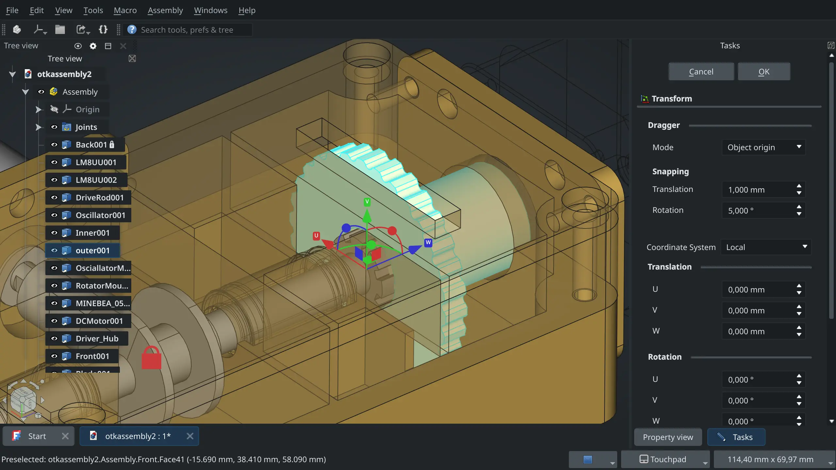Close the tree view panel header
The image size is (836, 470).
point(123,46)
